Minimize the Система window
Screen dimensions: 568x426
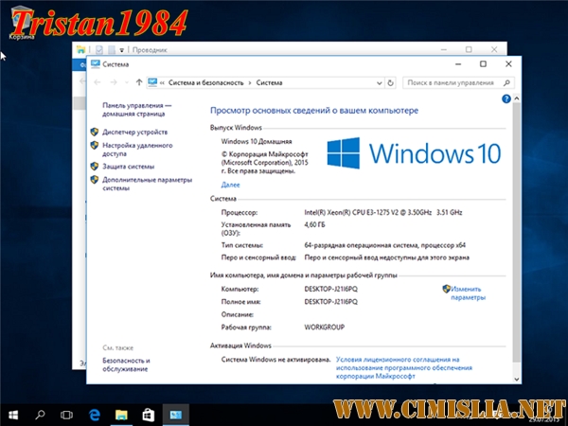(458, 64)
